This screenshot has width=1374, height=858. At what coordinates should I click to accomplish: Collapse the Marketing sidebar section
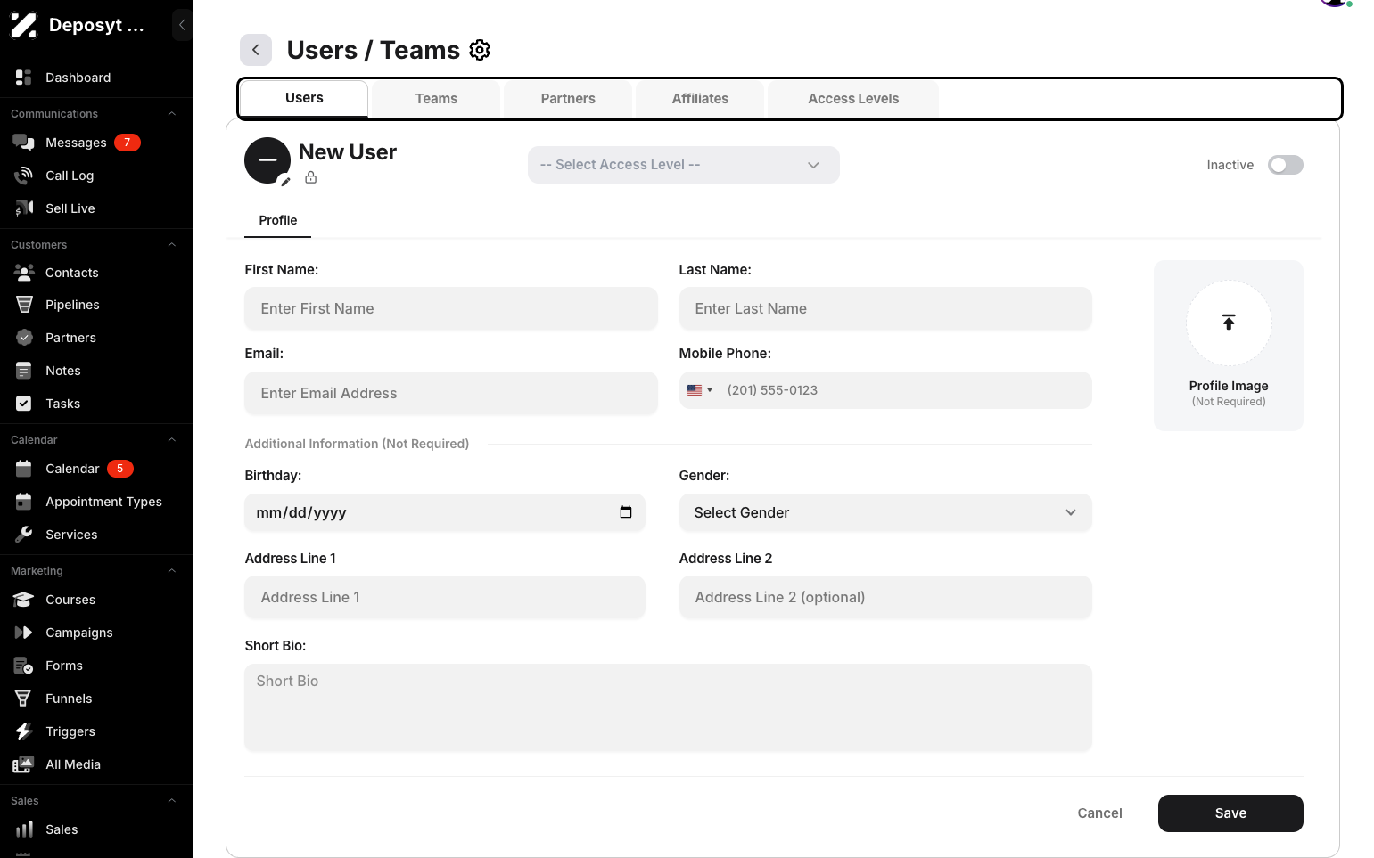[x=172, y=571]
